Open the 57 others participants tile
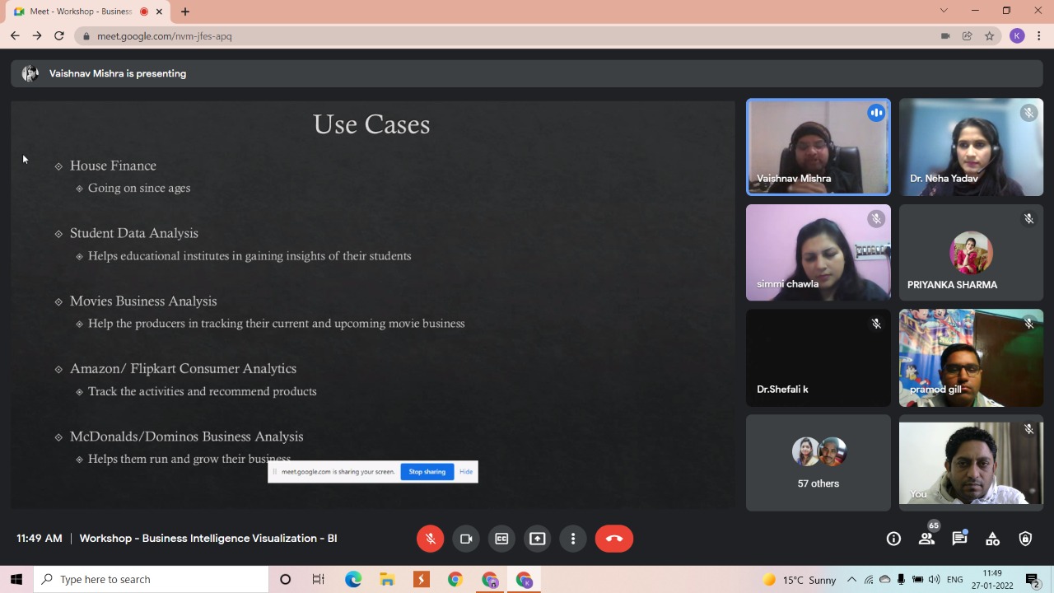This screenshot has height=593, width=1054. 818,463
